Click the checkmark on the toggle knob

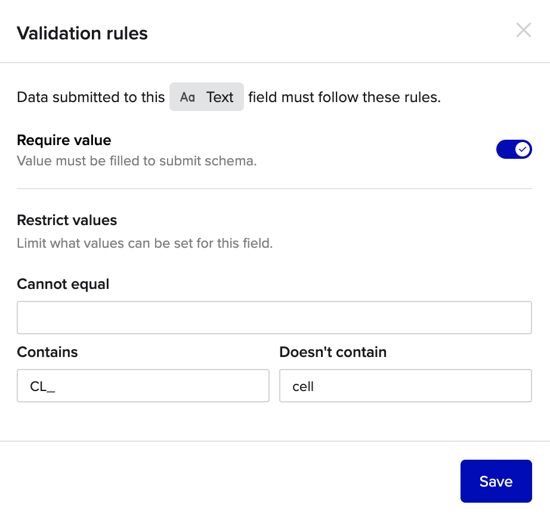(523, 149)
